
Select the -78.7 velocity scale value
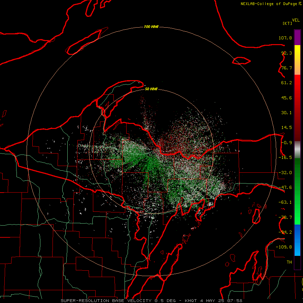pyautogui.click(x=285, y=217)
